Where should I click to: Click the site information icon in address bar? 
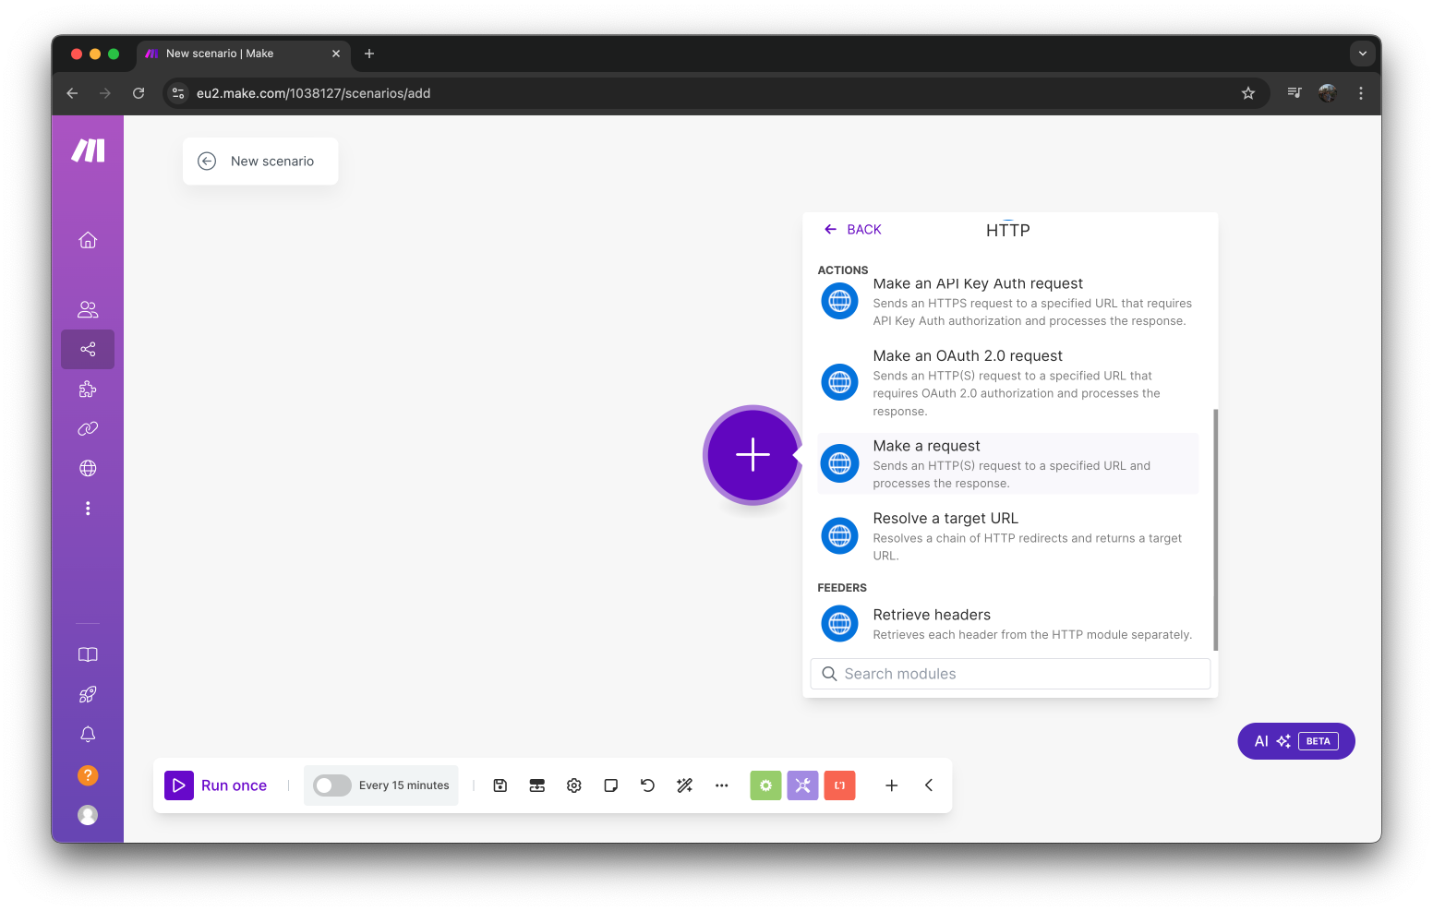(179, 93)
